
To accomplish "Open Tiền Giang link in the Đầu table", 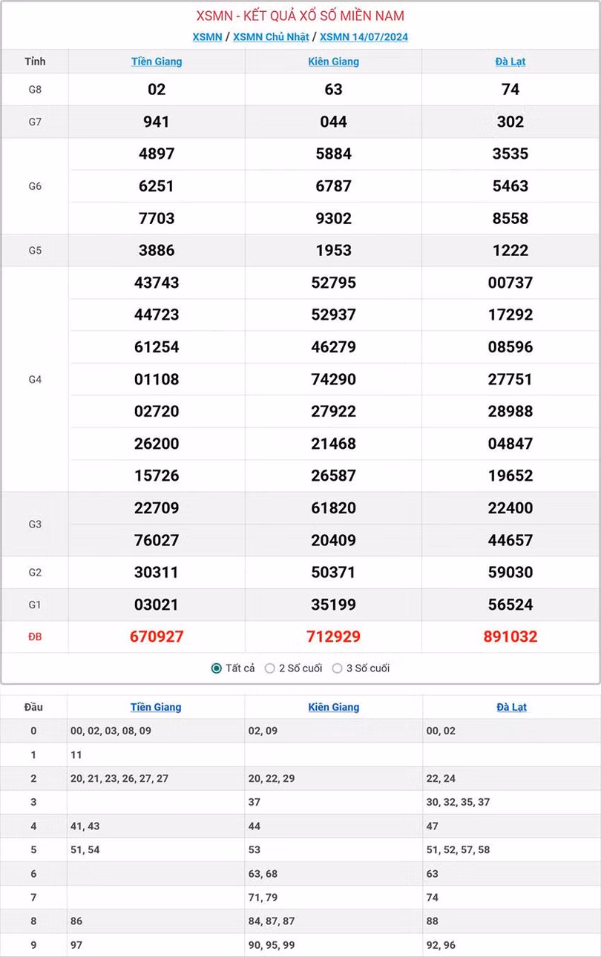I will tap(156, 707).
